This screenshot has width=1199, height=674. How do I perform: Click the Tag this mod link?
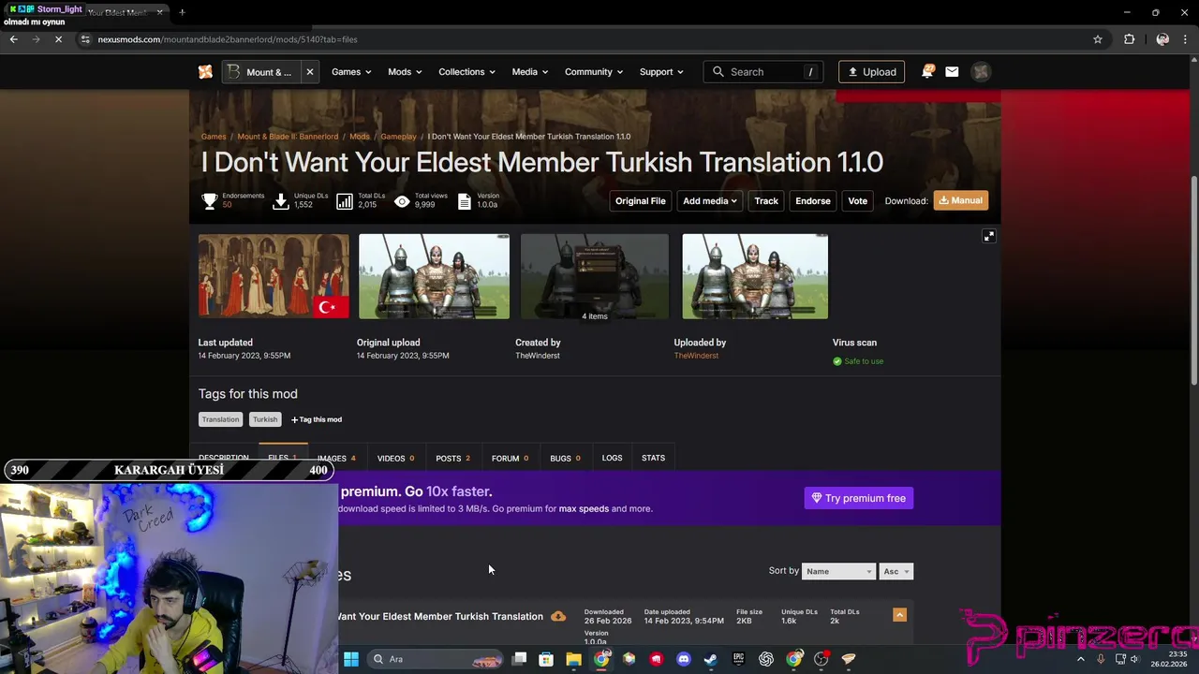[317, 419]
